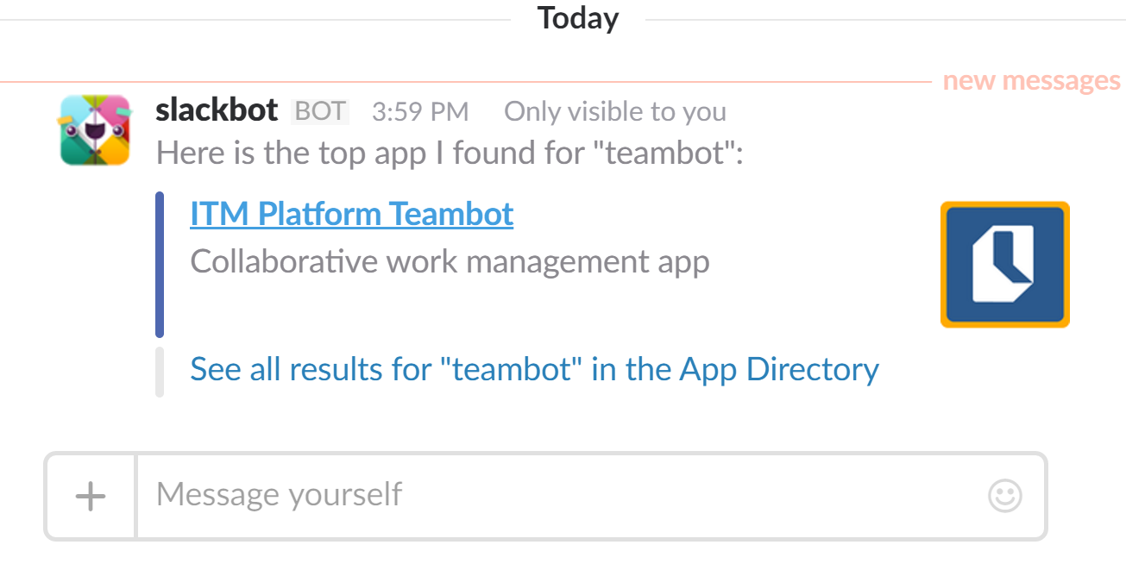Open the emoji picker in the message box

1003,496
